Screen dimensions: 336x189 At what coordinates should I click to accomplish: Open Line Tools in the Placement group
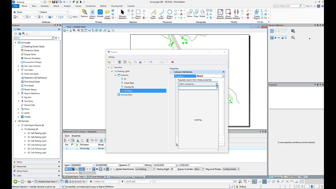[x=153, y=14]
